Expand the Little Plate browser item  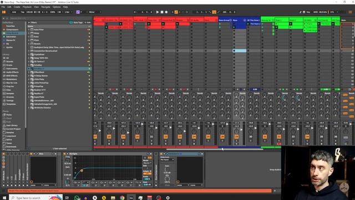[x=29, y=79]
